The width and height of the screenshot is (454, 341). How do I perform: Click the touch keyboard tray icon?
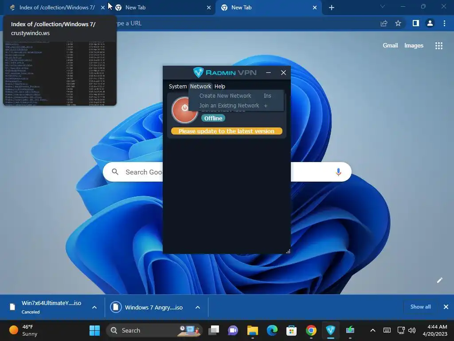[x=387, y=330]
